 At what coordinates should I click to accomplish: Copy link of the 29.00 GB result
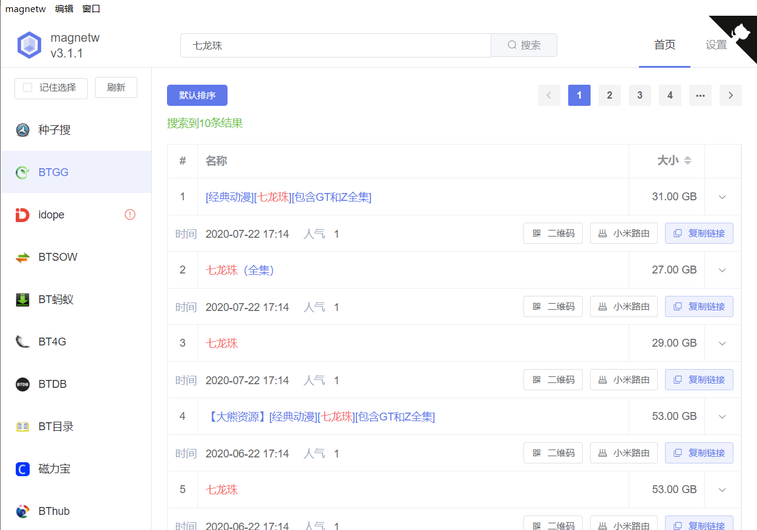(699, 380)
